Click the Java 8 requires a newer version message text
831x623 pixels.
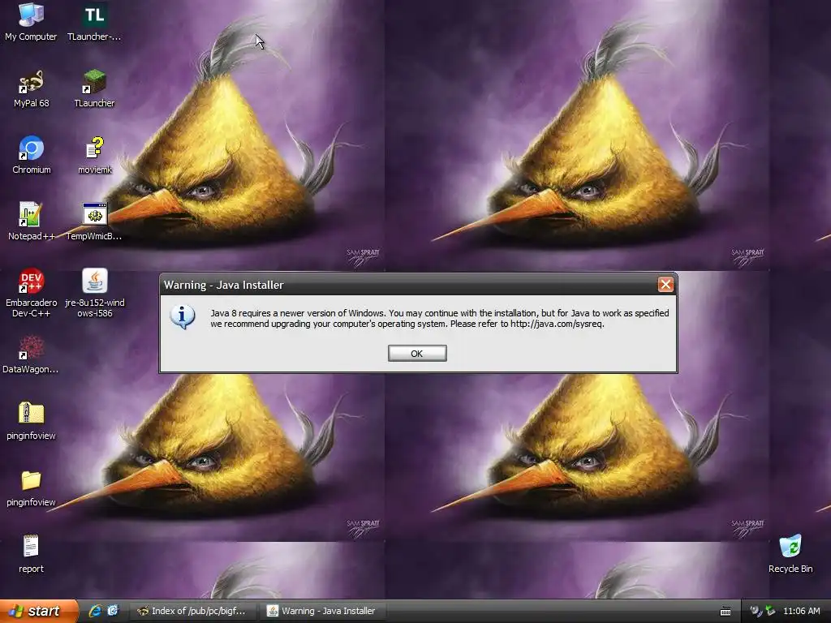click(439, 318)
